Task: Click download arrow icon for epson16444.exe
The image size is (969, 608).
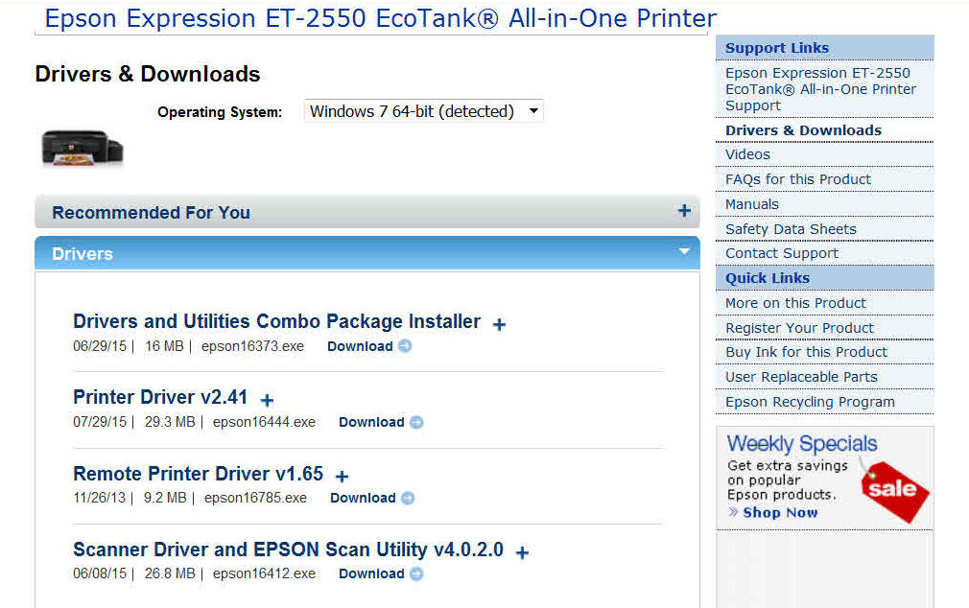Action: 416,422
